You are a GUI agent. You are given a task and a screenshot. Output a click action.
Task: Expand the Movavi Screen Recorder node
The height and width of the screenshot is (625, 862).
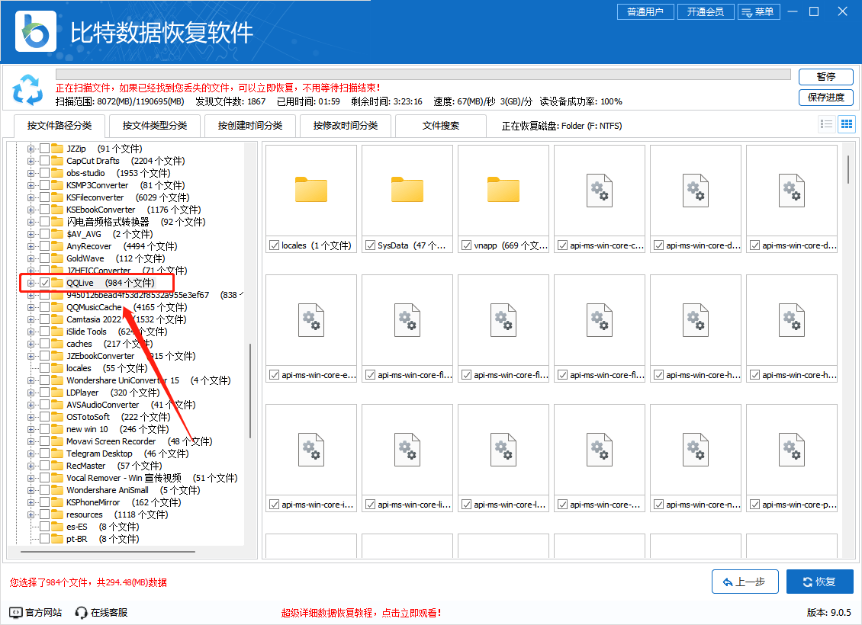pyautogui.click(x=31, y=441)
